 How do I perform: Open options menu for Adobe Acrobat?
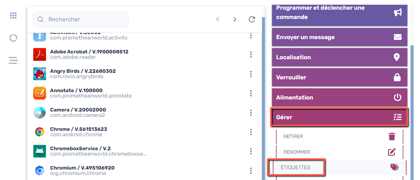[251, 55]
